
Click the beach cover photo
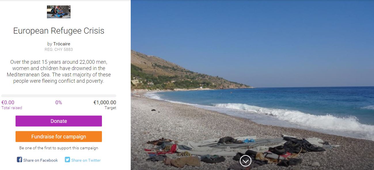pyautogui.click(x=252, y=85)
